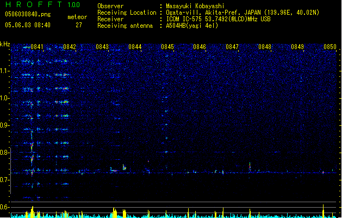Click the 0848 time marker
This screenshot has height=218, width=342.
point(265,47)
